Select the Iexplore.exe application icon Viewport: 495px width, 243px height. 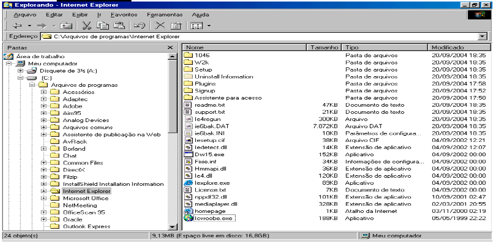click(x=188, y=183)
